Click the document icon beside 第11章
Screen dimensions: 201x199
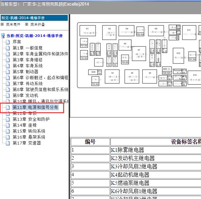pyautogui.click(x=8, y=107)
